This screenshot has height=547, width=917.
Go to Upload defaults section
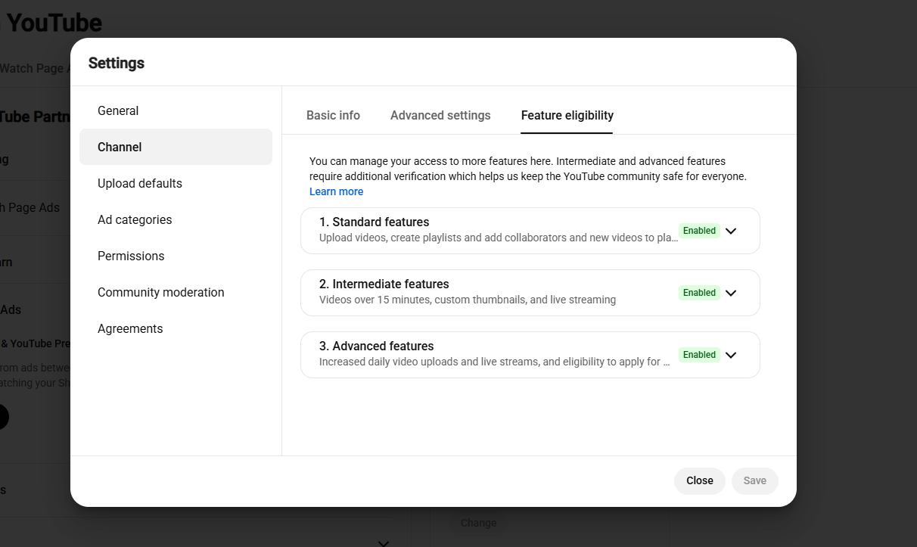(176, 183)
